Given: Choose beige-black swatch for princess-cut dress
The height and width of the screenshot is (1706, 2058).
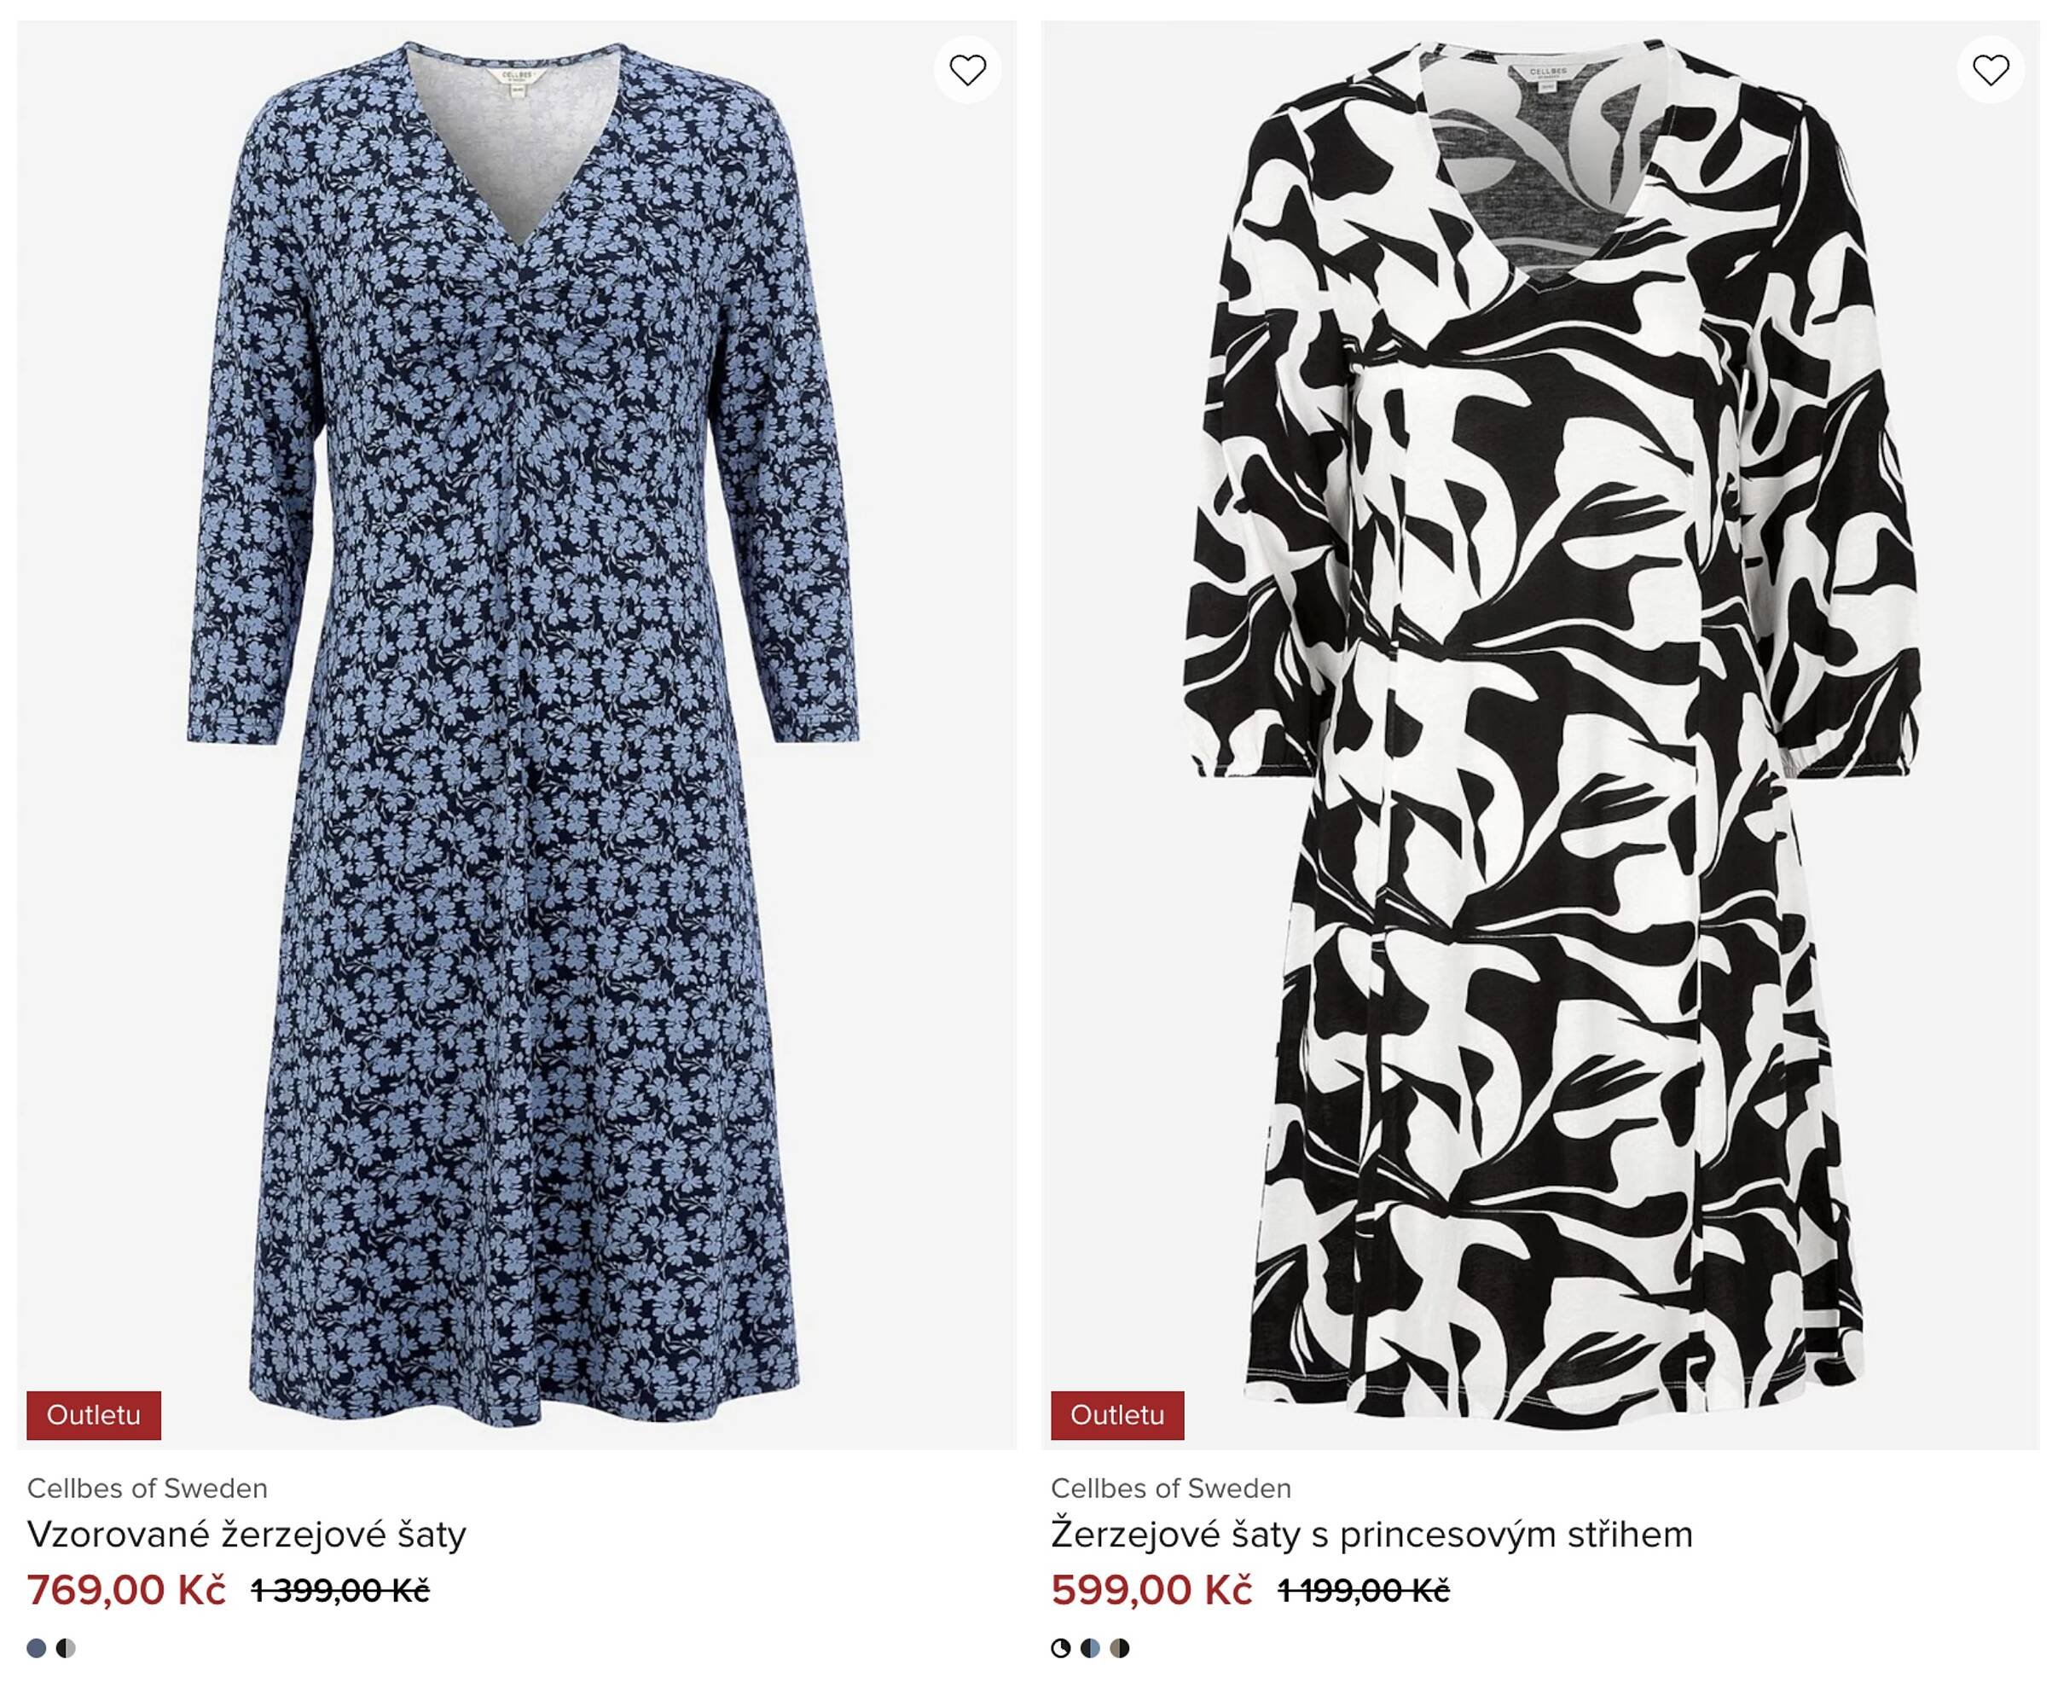Looking at the screenshot, I should point(1119,1647).
